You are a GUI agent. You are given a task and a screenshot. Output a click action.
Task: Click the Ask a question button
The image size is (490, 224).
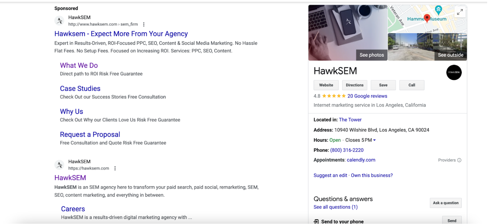tap(446, 203)
